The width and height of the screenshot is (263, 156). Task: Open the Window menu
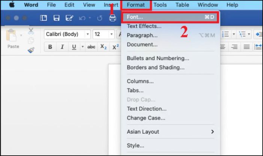208,5
